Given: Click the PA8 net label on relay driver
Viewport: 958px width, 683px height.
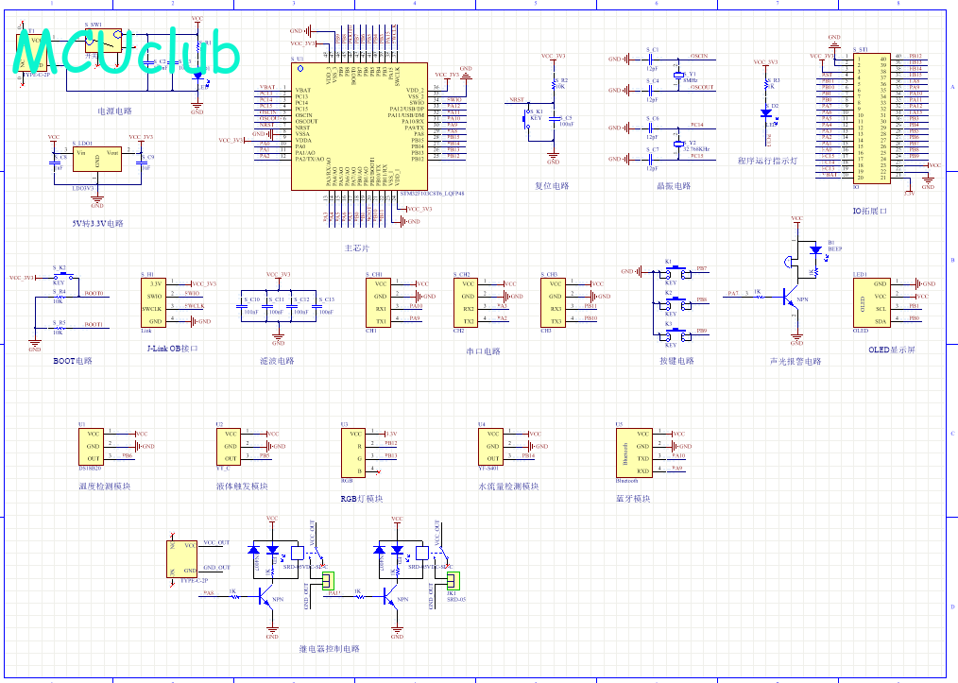Looking at the screenshot, I should 209,592.
